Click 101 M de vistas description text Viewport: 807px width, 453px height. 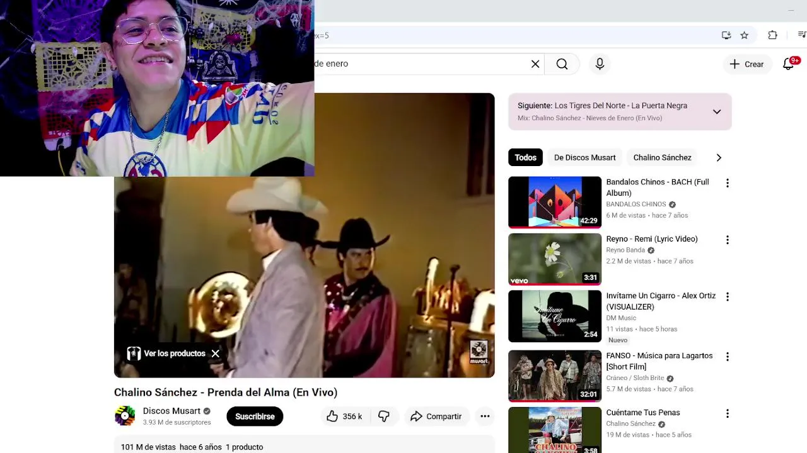[x=148, y=447]
